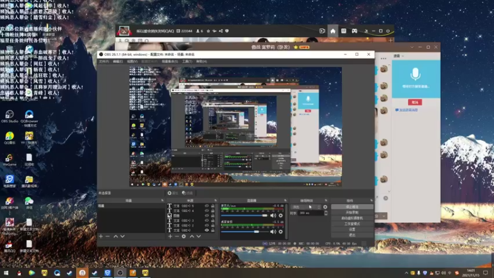
Task: Open the 麦克风/Aux mixer gear settings
Action: pyautogui.click(x=280, y=216)
